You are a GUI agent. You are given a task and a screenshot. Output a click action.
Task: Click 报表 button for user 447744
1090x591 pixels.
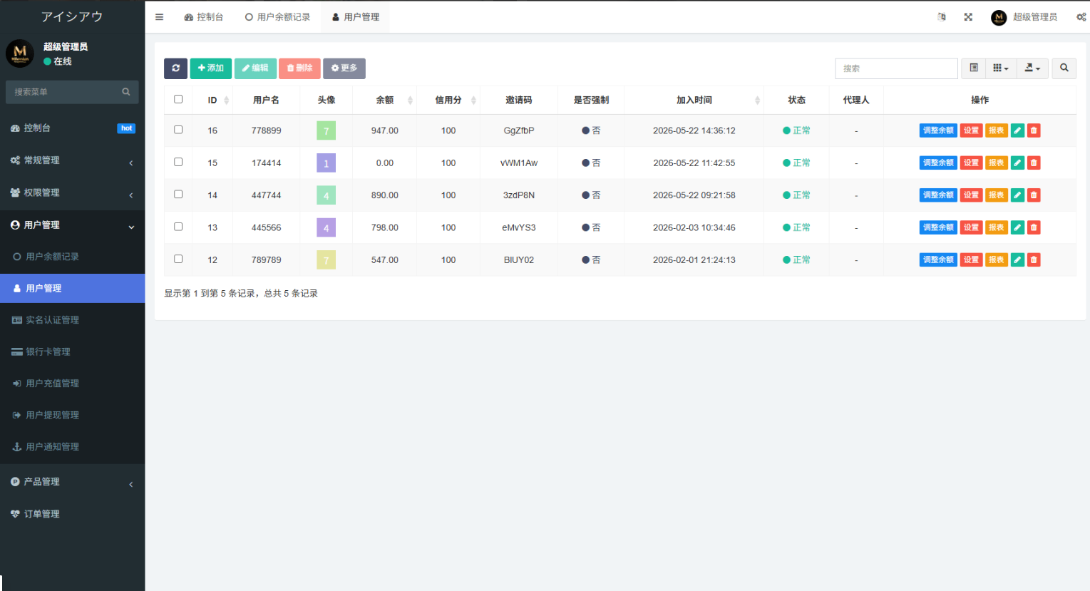pos(996,195)
